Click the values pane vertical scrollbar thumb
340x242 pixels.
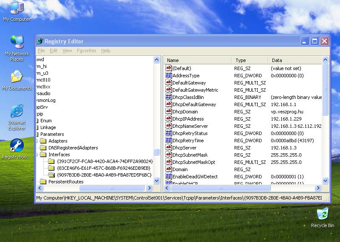click(x=325, y=89)
